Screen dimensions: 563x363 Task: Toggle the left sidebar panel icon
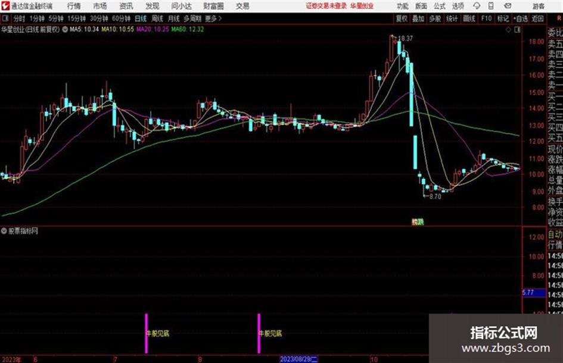[x=5, y=18]
